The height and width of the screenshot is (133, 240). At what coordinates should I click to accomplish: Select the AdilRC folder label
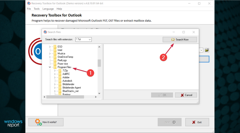(x=66, y=74)
